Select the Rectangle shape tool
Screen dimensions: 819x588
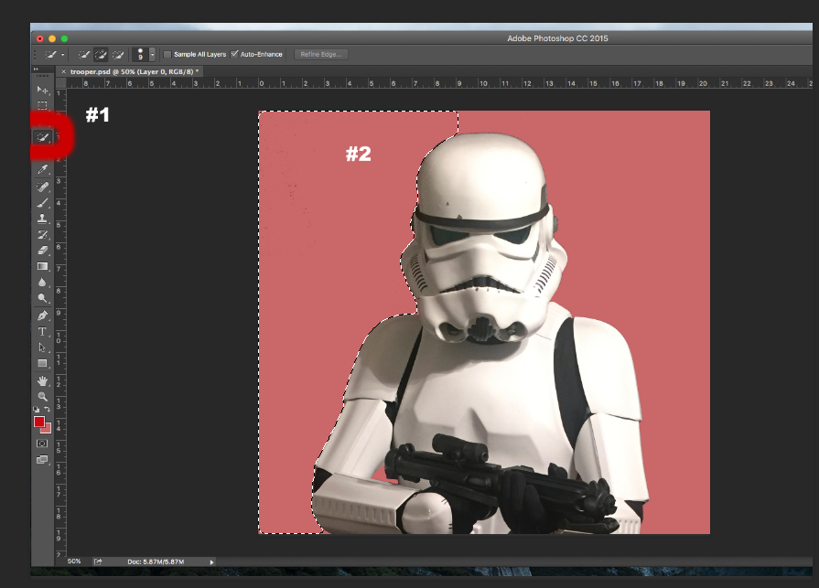[42, 363]
